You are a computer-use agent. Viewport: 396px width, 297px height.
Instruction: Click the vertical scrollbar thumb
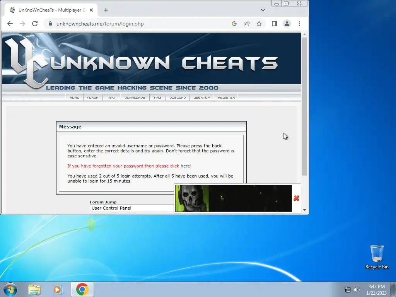304,106
